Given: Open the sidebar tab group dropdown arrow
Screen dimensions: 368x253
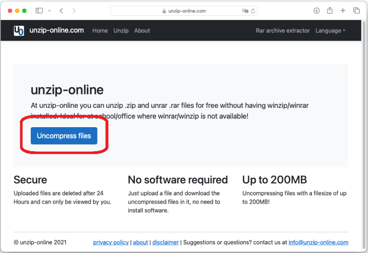Looking at the screenshot, I should pos(50,11).
